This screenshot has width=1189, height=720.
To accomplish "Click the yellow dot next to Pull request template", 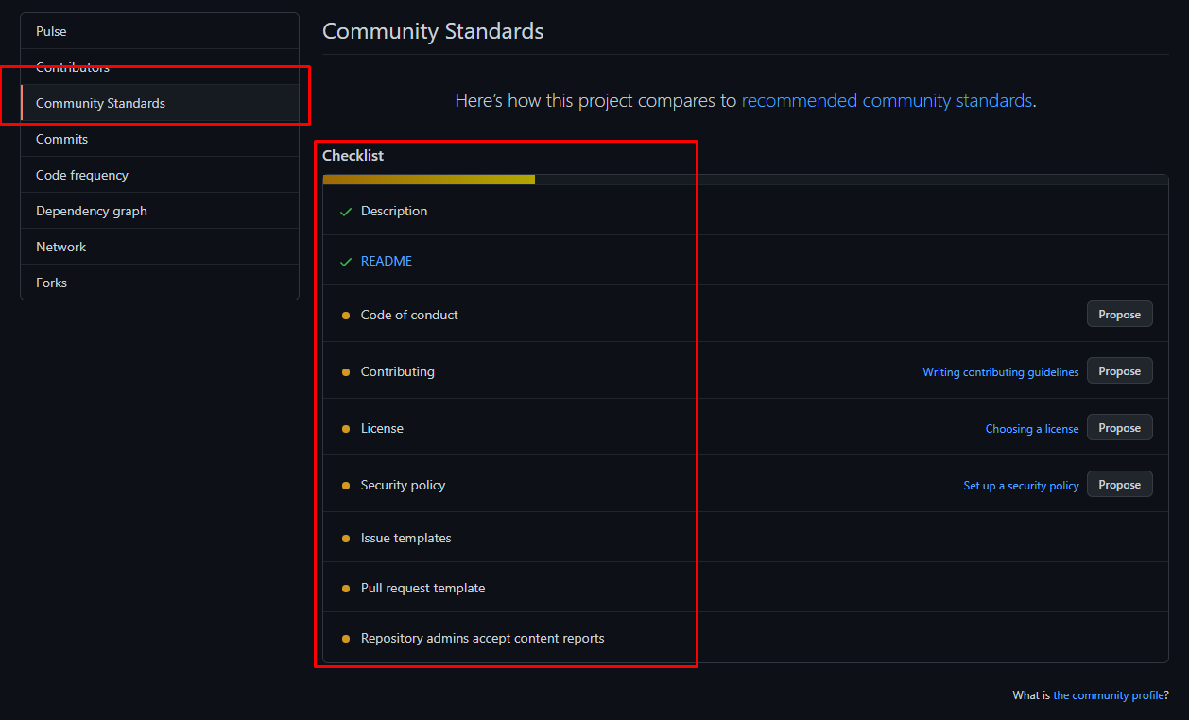I will (346, 589).
